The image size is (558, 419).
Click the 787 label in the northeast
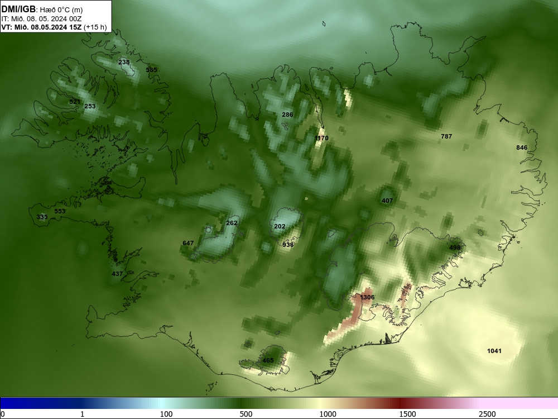446,136
